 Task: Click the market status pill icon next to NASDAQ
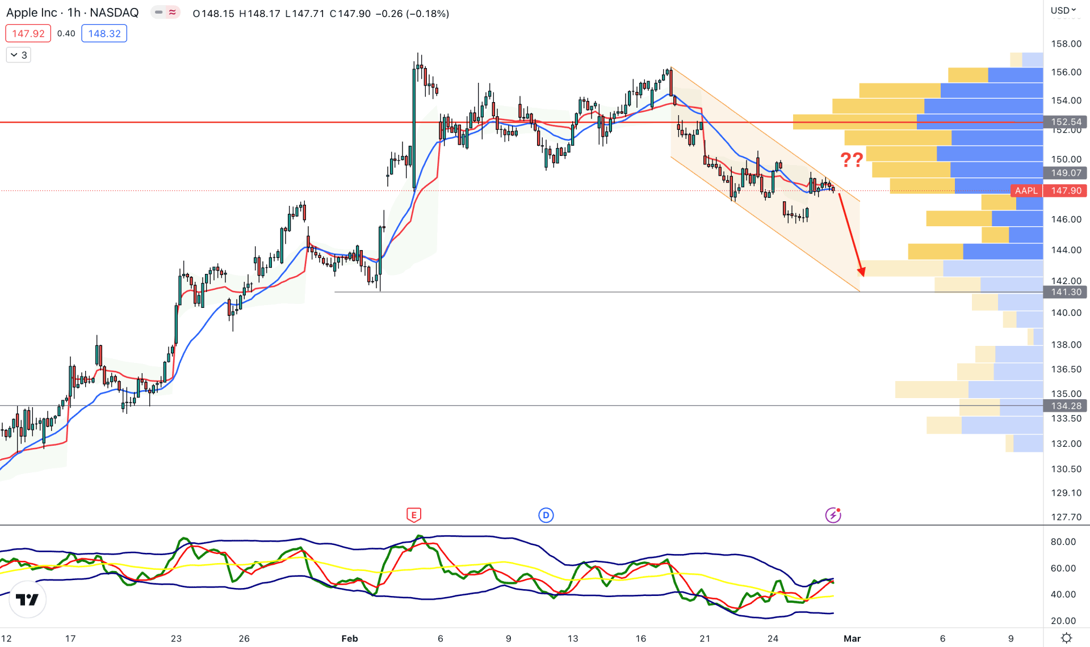coord(165,12)
